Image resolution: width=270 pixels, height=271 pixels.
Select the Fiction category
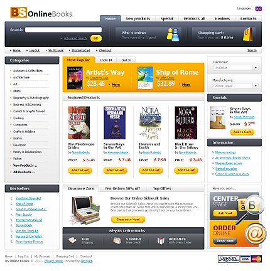(x=18, y=159)
